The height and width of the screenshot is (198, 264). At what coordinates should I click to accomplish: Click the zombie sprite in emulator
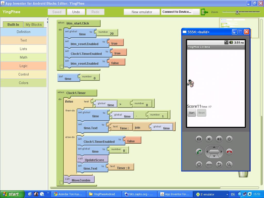[191, 83]
